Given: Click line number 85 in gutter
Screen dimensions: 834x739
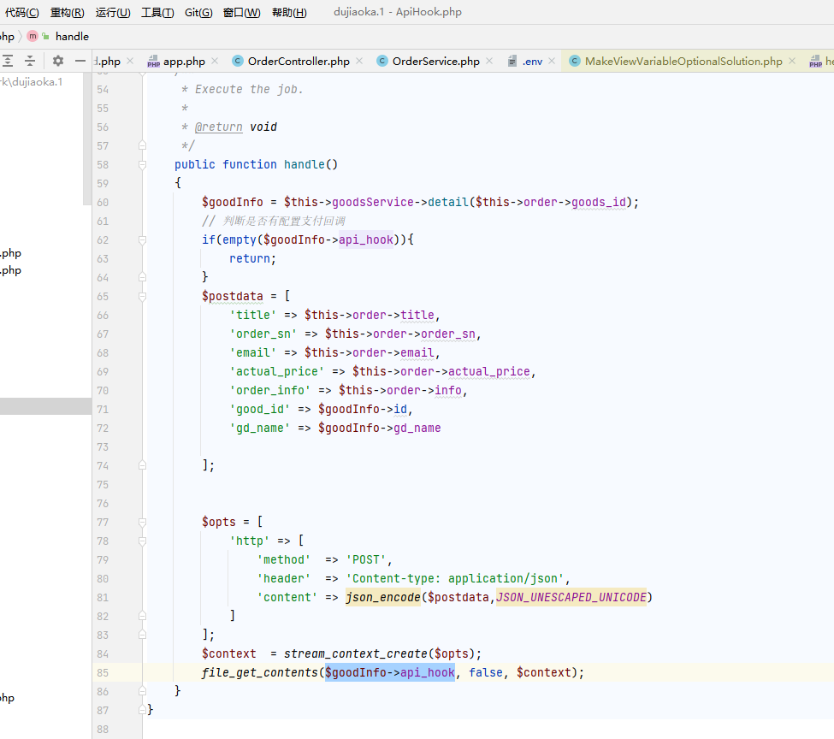Looking at the screenshot, I should pos(103,672).
